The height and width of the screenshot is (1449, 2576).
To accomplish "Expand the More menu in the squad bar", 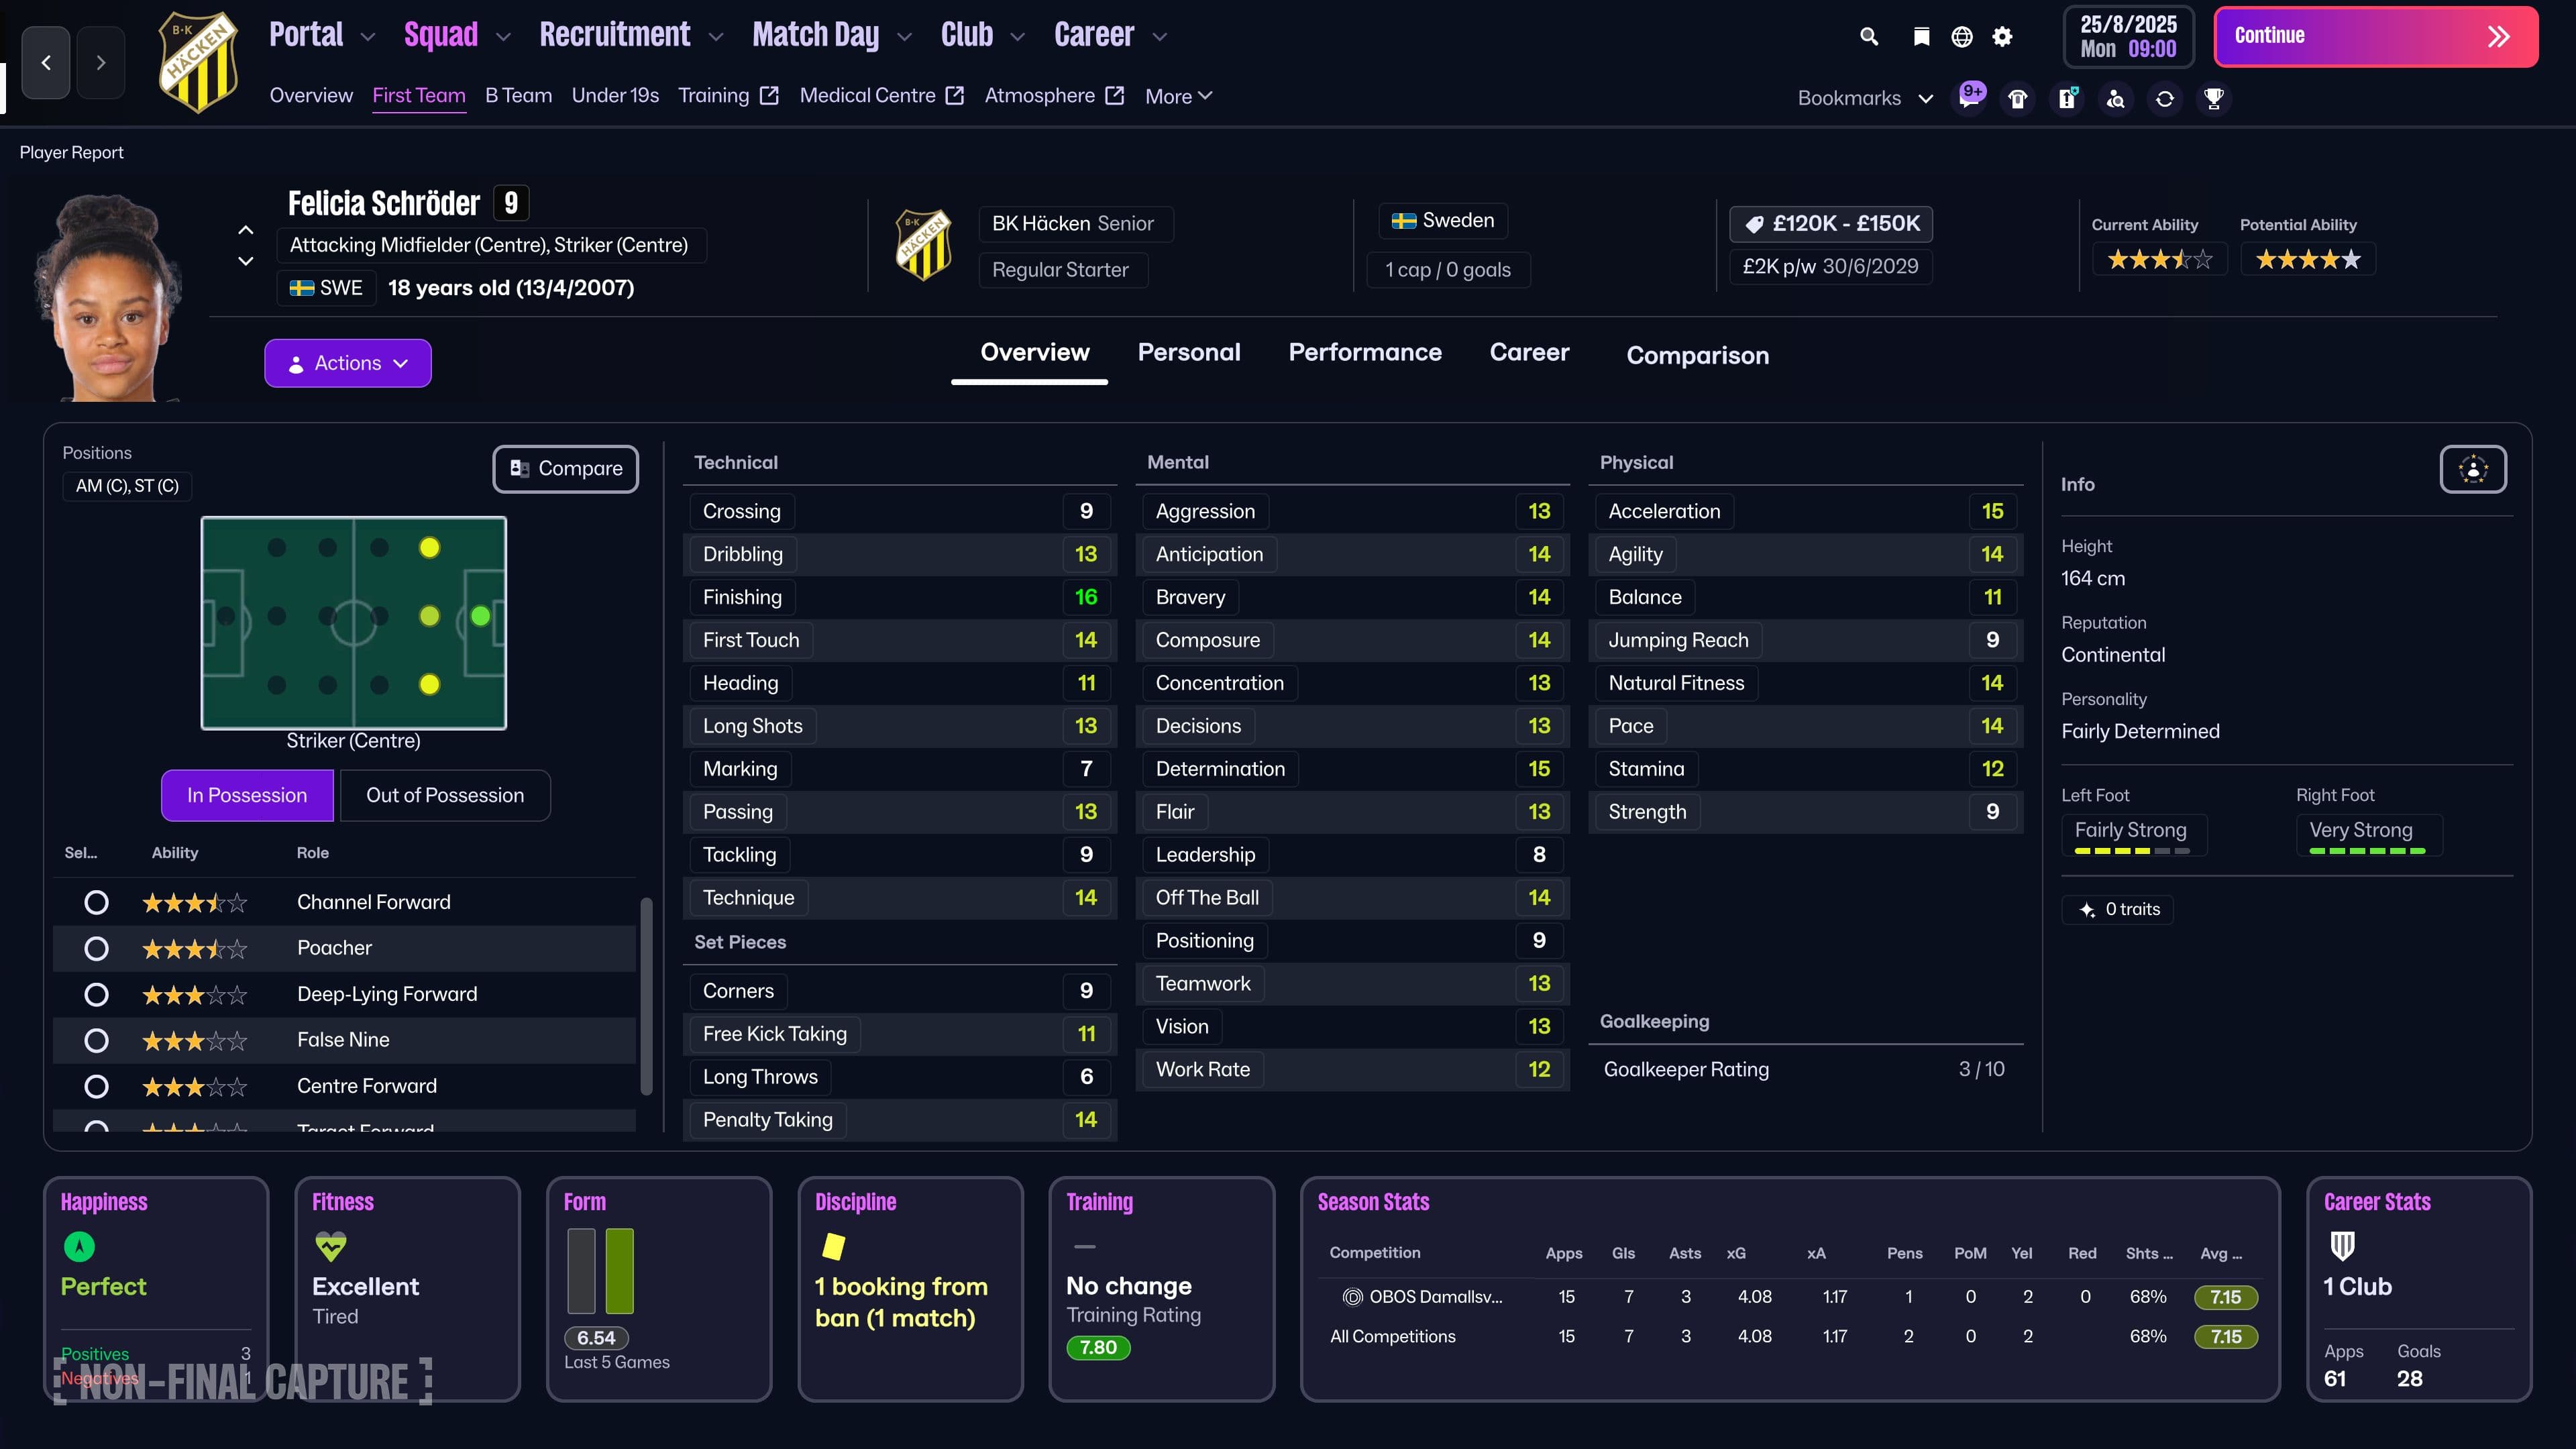I will (x=1178, y=95).
